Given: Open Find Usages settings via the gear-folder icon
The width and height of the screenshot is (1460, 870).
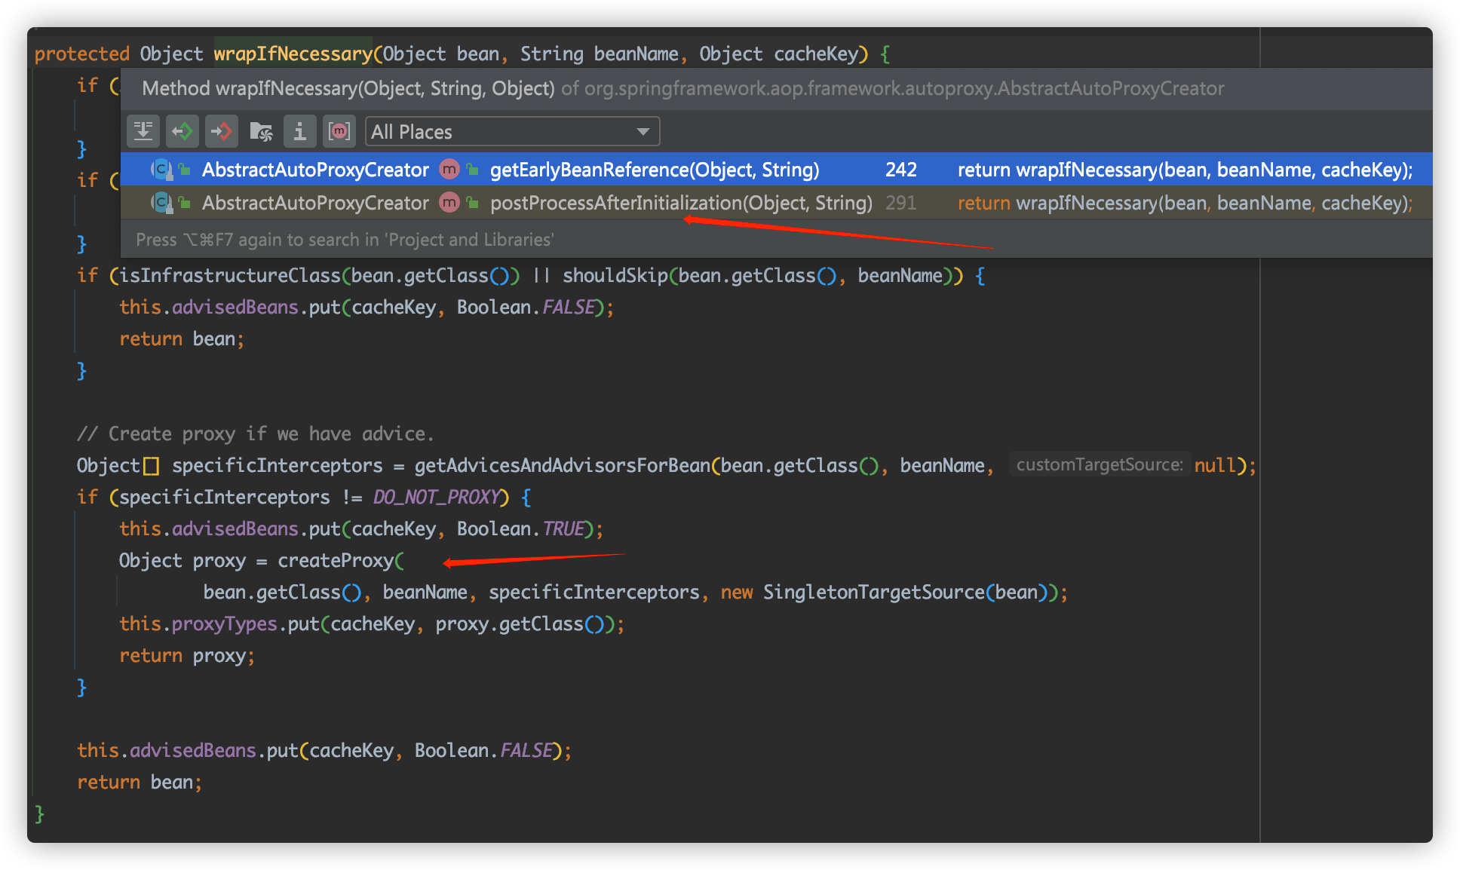Looking at the screenshot, I should pos(262,130).
